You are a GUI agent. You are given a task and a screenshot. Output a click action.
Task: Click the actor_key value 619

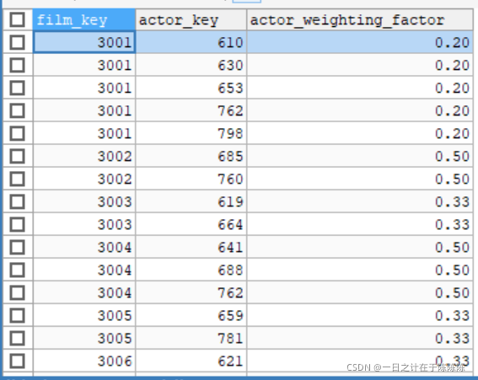click(191, 201)
